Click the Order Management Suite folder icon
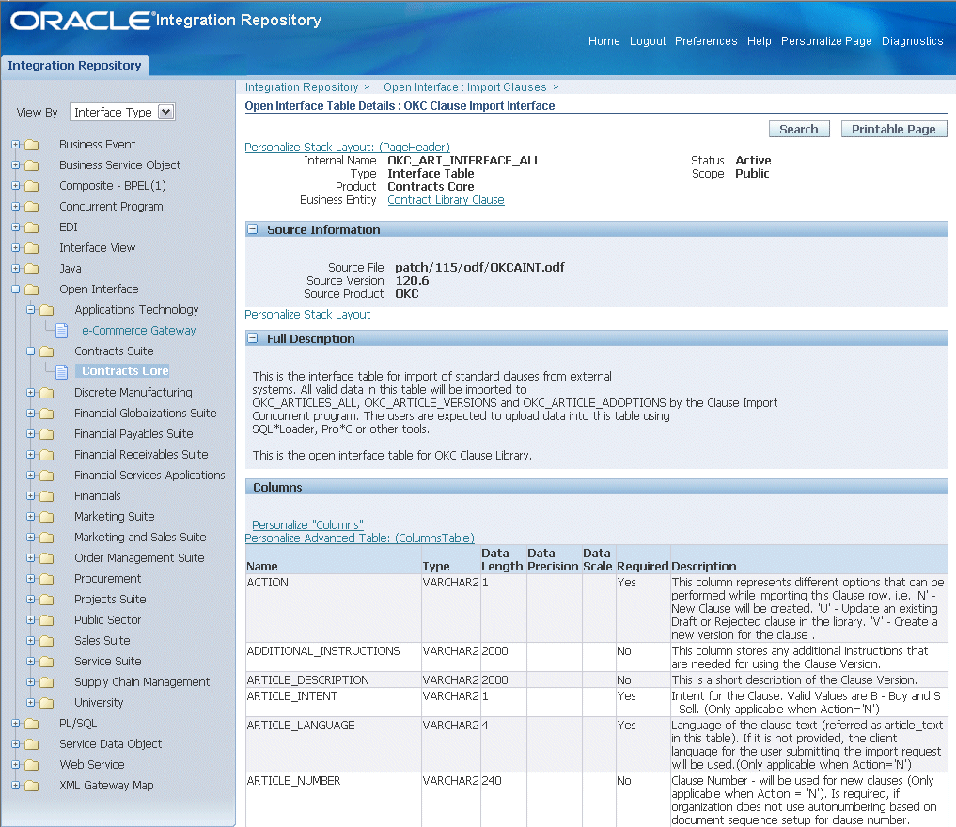The image size is (956, 827). click(47, 559)
